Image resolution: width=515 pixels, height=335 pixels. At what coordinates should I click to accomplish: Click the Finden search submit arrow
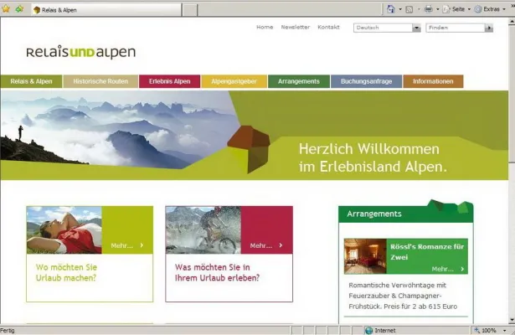pos(489,28)
